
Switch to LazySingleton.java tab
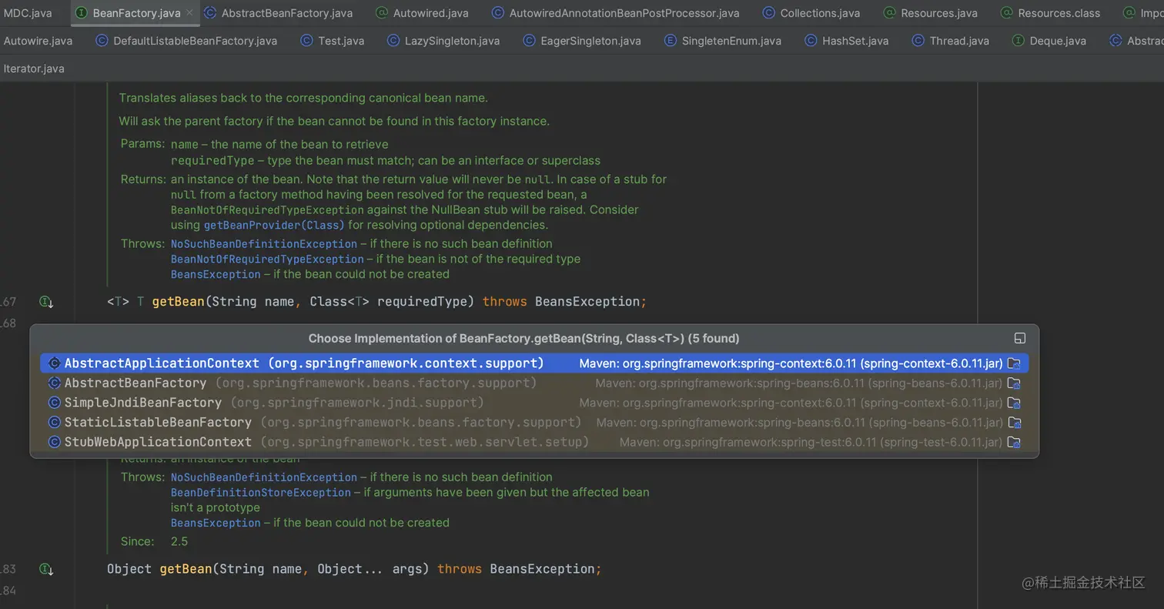click(443, 41)
